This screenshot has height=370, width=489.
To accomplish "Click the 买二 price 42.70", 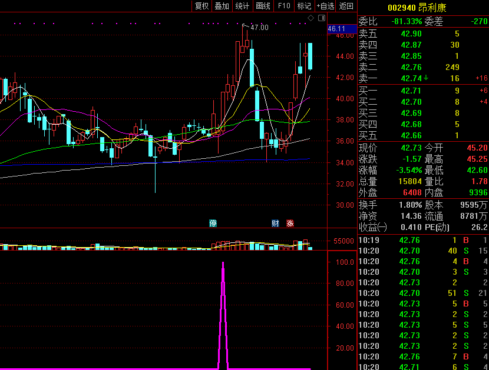I will (411, 102).
